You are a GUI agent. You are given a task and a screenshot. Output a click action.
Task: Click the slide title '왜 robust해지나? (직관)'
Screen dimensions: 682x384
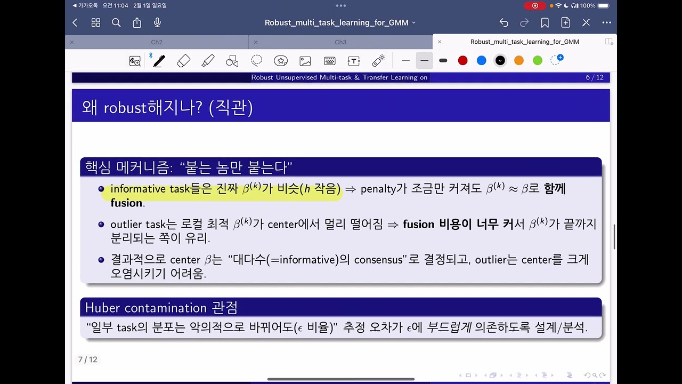pos(167,108)
